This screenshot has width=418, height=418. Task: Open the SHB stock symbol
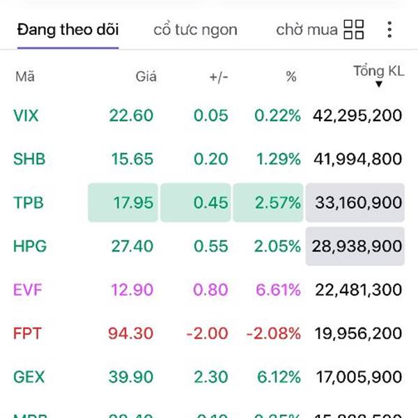tap(29, 159)
